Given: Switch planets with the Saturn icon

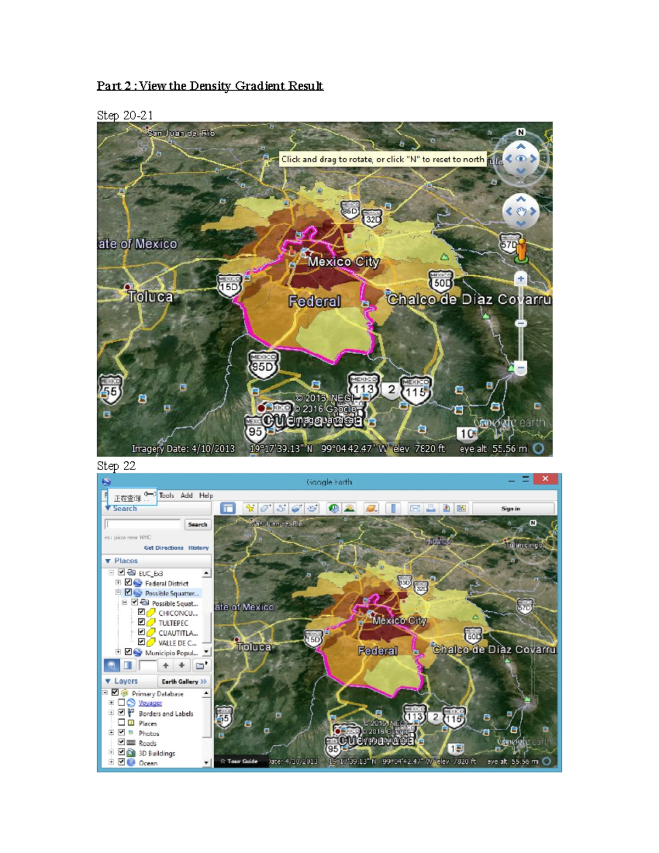Looking at the screenshot, I should (371, 508).
